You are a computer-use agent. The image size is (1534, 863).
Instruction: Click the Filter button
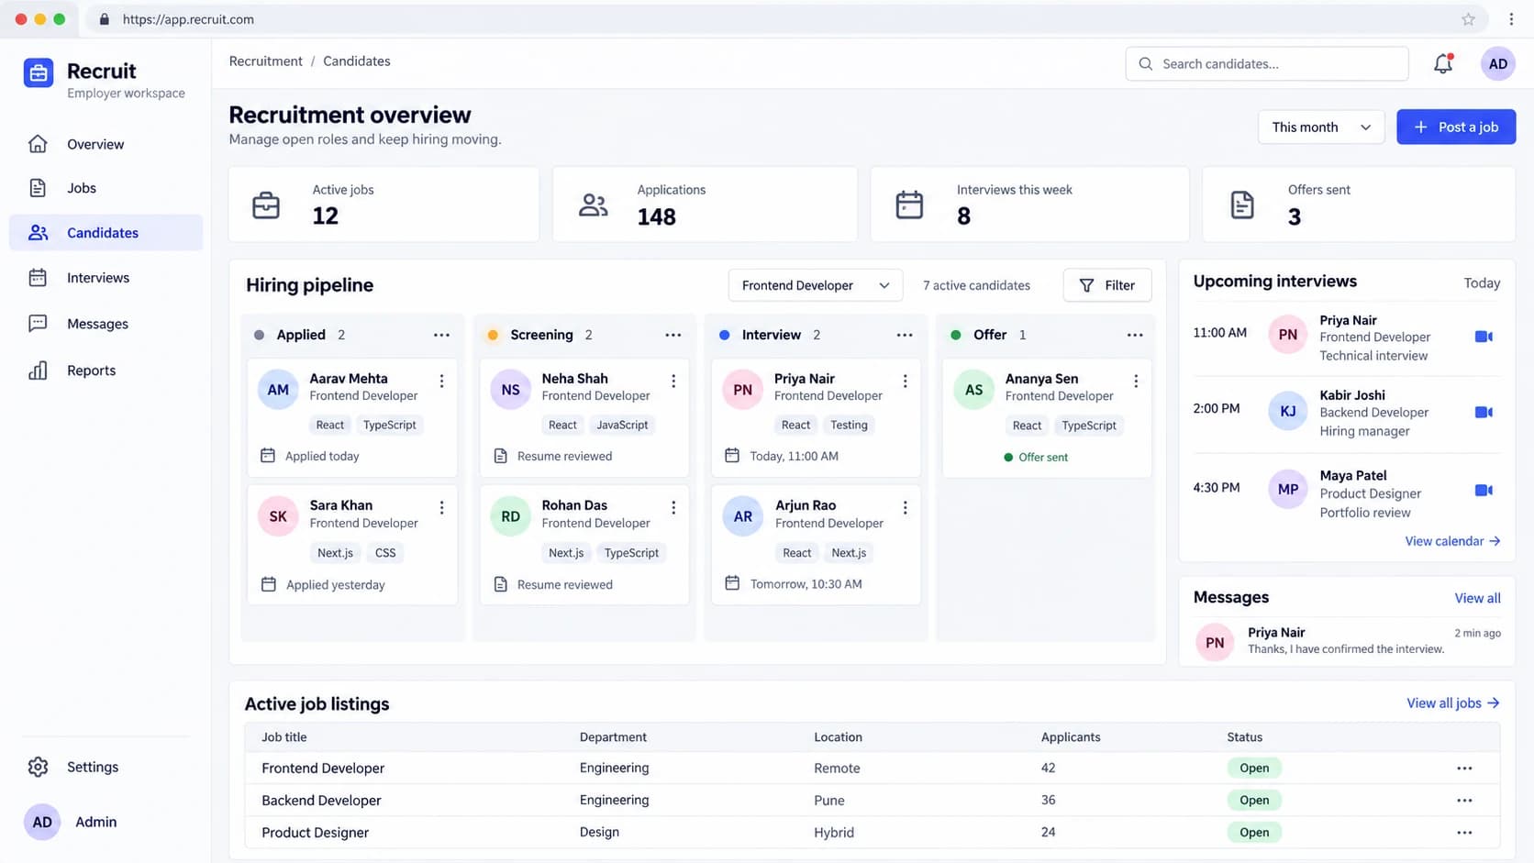point(1106,285)
